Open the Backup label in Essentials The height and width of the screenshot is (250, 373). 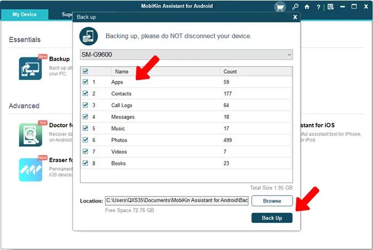tap(60, 59)
